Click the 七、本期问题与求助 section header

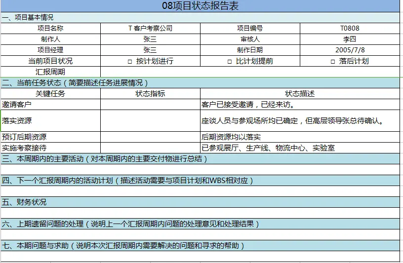click(x=200, y=246)
